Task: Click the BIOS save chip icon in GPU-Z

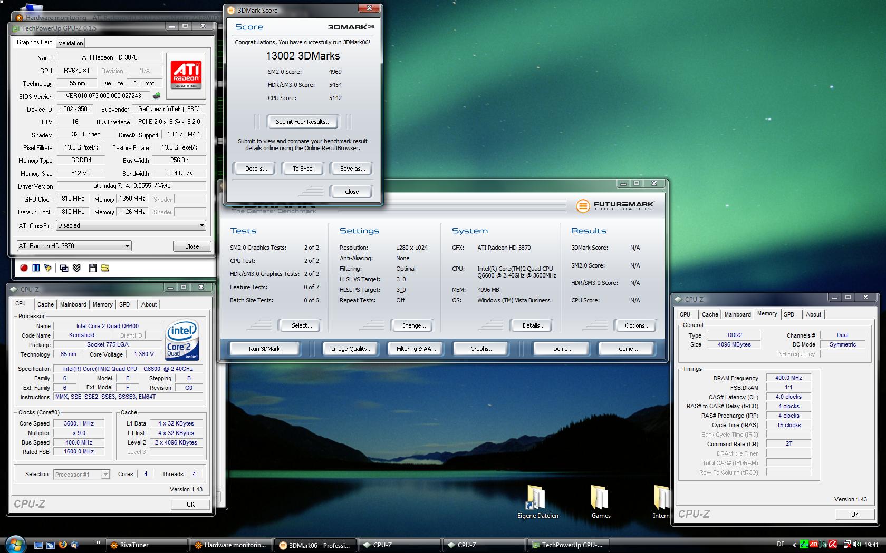Action: click(x=157, y=96)
